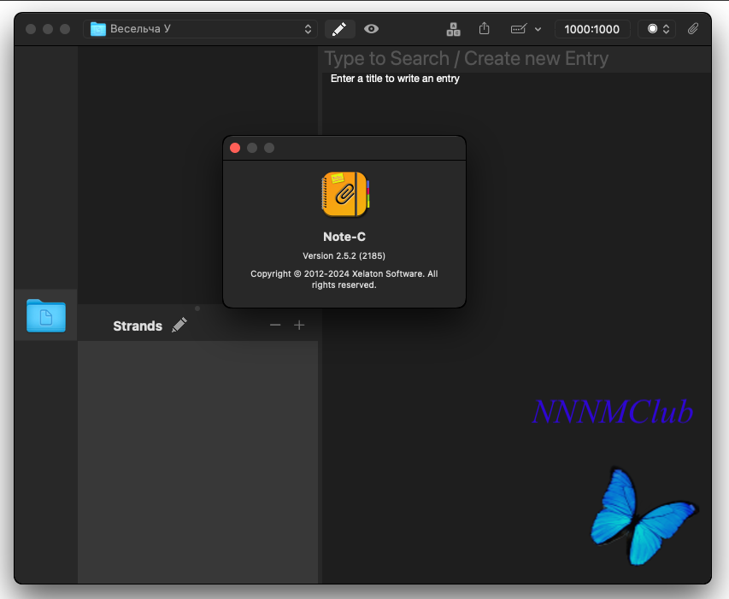Click the search or create entry field
729x599 pixels.
(x=516, y=59)
